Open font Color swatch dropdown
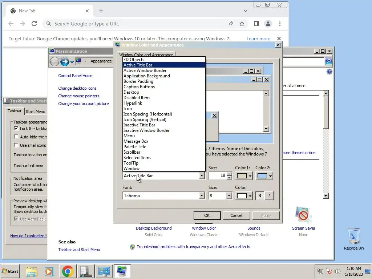 point(244,196)
